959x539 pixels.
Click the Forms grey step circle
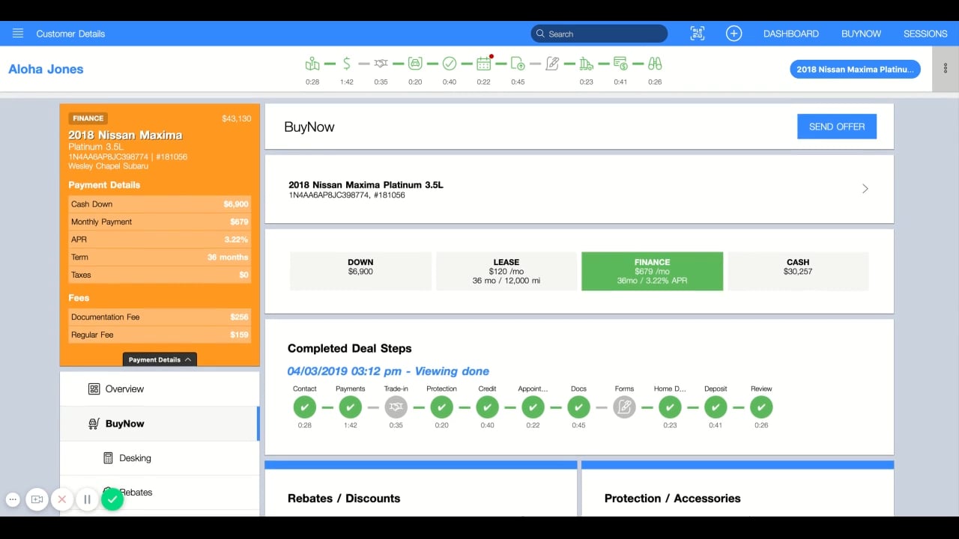coord(624,407)
